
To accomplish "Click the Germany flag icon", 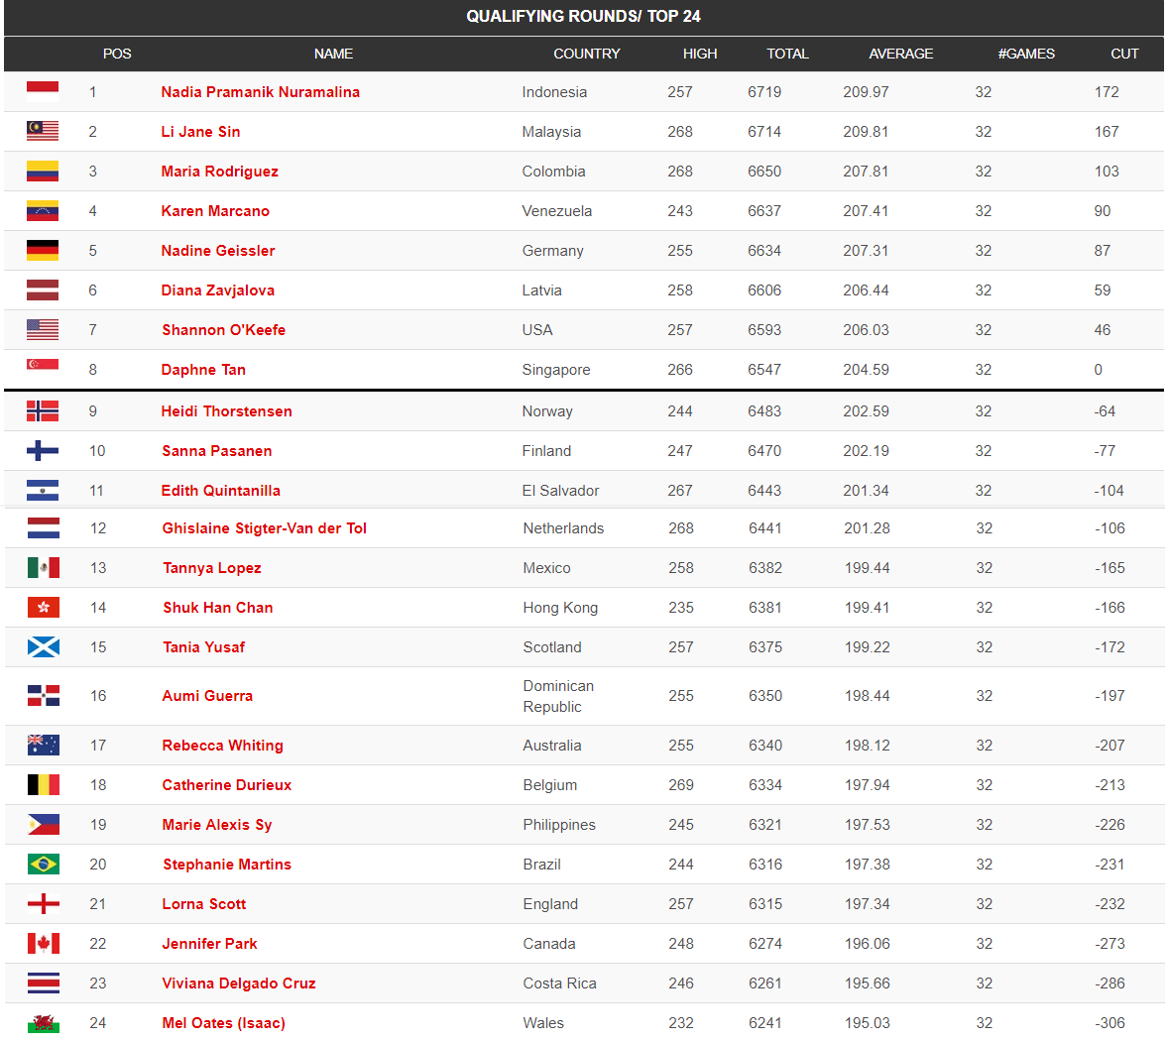I will point(43,250).
